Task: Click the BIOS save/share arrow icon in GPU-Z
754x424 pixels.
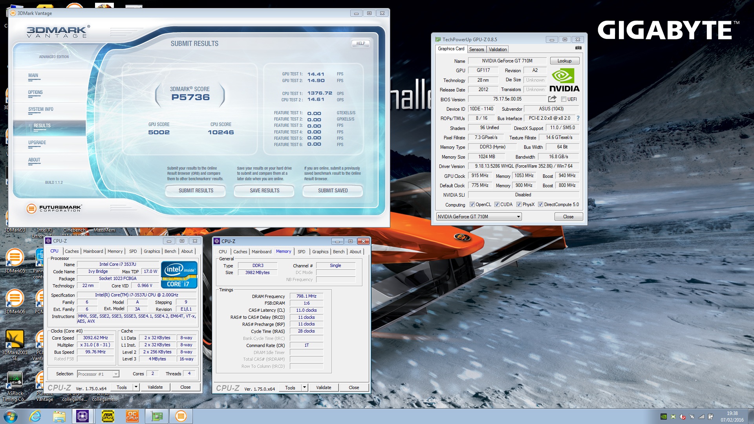Action: 552,99
